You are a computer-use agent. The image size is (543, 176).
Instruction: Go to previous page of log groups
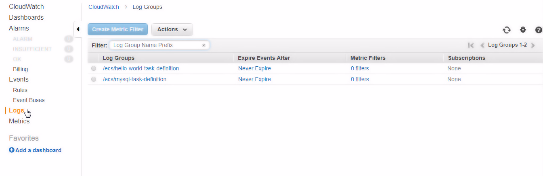[x=482, y=45]
